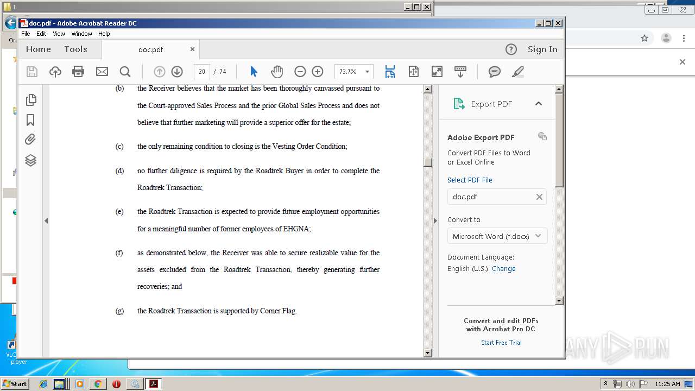The height and width of the screenshot is (391, 695).
Task: Add a comment with speech bubble icon
Action: point(494,72)
